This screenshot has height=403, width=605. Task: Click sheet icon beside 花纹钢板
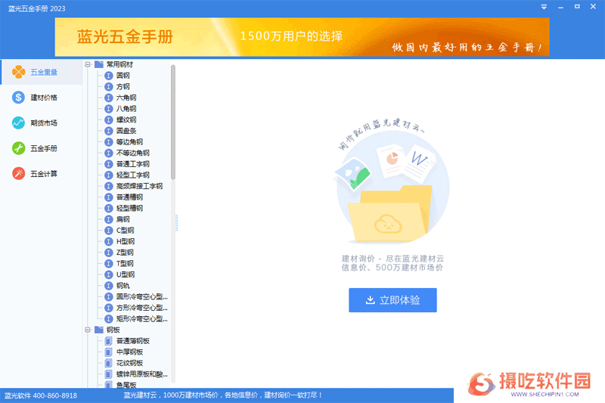(x=109, y=363)
